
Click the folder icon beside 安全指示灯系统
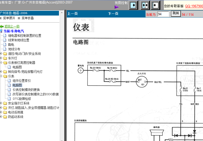coord(5,103)
